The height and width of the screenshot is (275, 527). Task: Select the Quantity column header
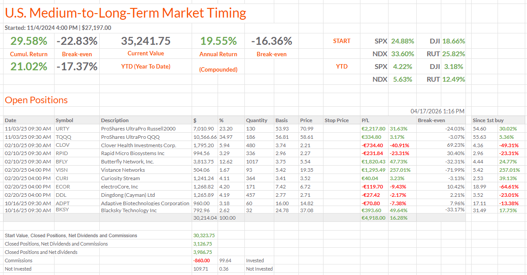(x=256, y=120)
